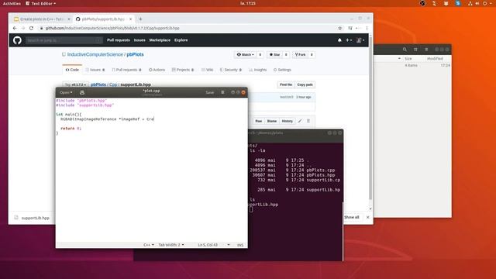Add a new browser tab
This screenshot has width=496, height=279.
click(140, 19)
